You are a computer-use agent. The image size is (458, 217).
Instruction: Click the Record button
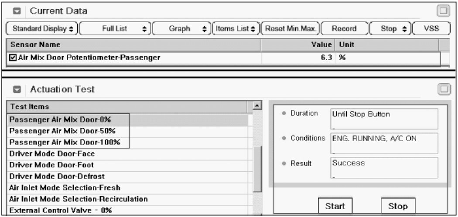344,29
